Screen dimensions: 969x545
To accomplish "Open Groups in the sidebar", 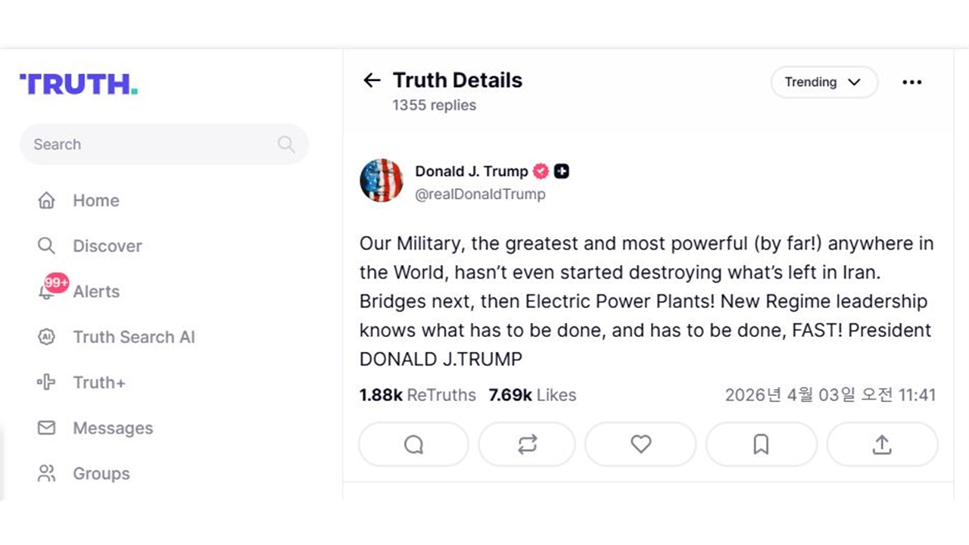I will point(101,474).
